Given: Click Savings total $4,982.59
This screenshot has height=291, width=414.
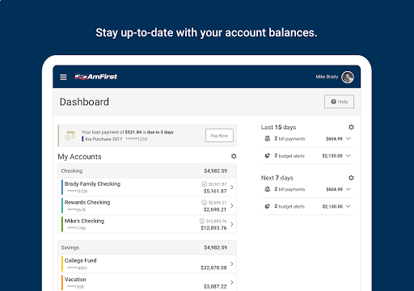Looking at the screenshot, I should [x=216, y=247].
